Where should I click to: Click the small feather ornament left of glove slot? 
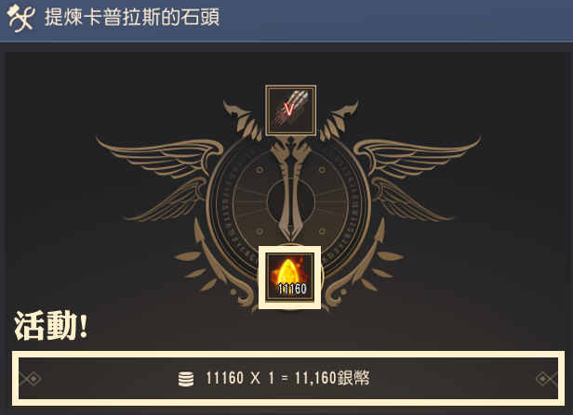click(x=243, y=121)
